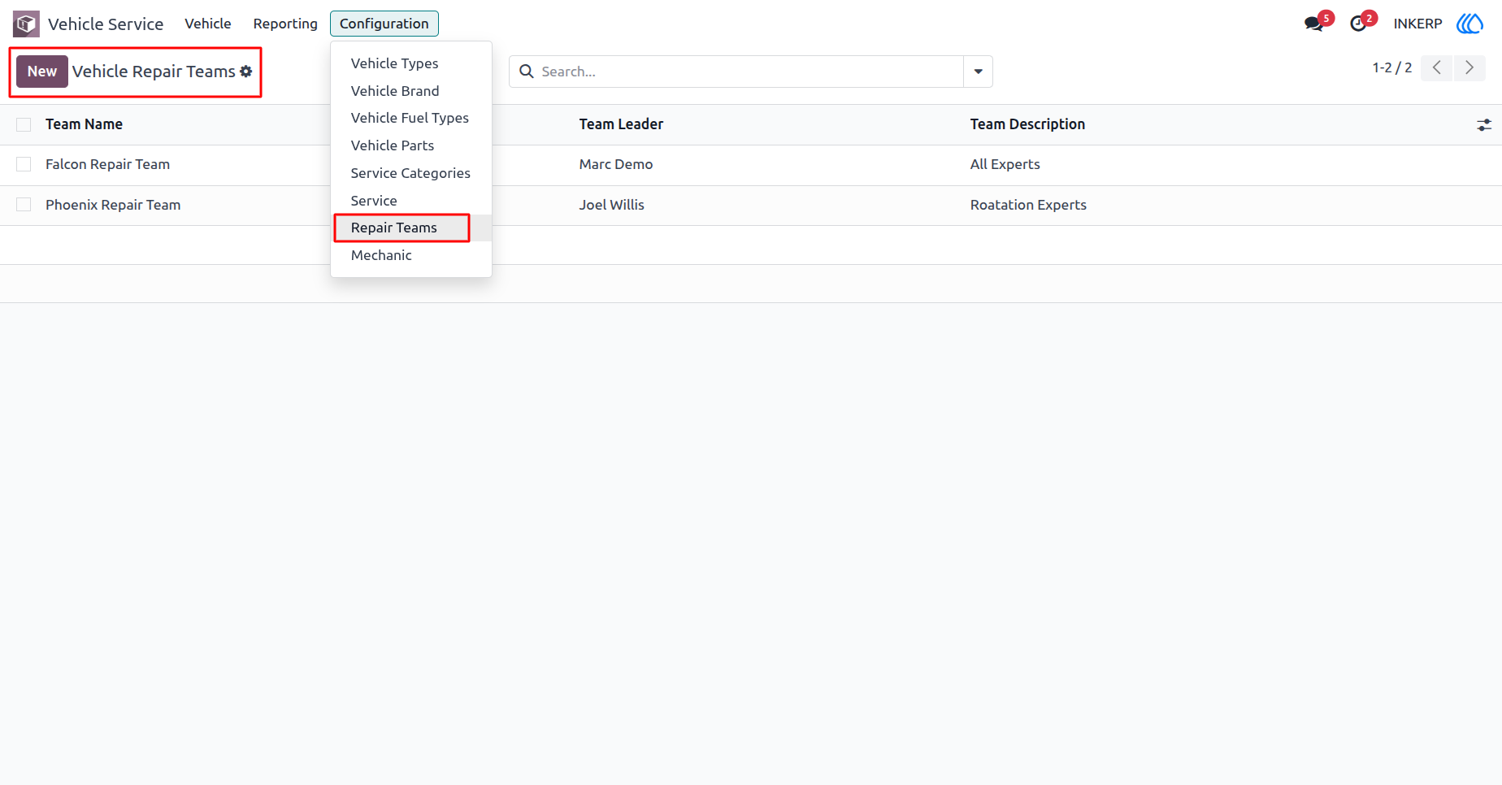Choose Vehicle Fuel Types menu entry
1502x785 pixels.
[x=411, y=118]
